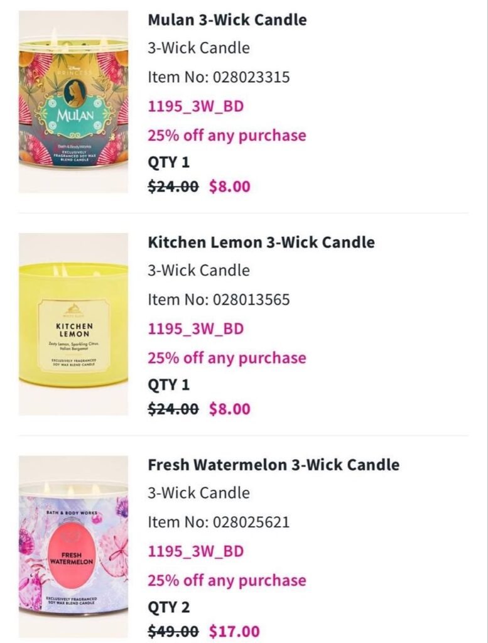Click Fresh Watermelon's 25% off any purchase

227,581
